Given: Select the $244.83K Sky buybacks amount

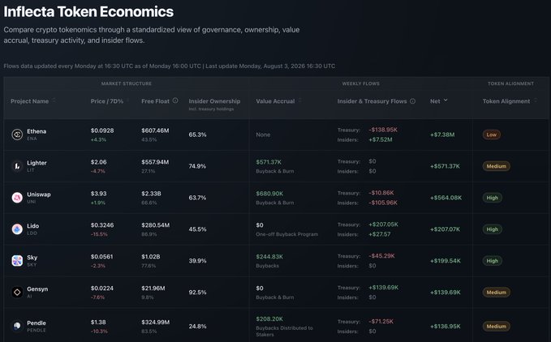Looking at the screenshot, I should (269, 257).
